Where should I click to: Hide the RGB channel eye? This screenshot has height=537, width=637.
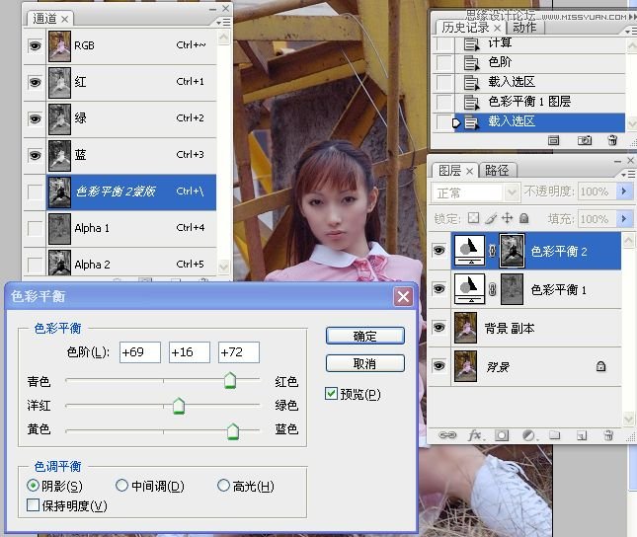(x=35, y=45)
